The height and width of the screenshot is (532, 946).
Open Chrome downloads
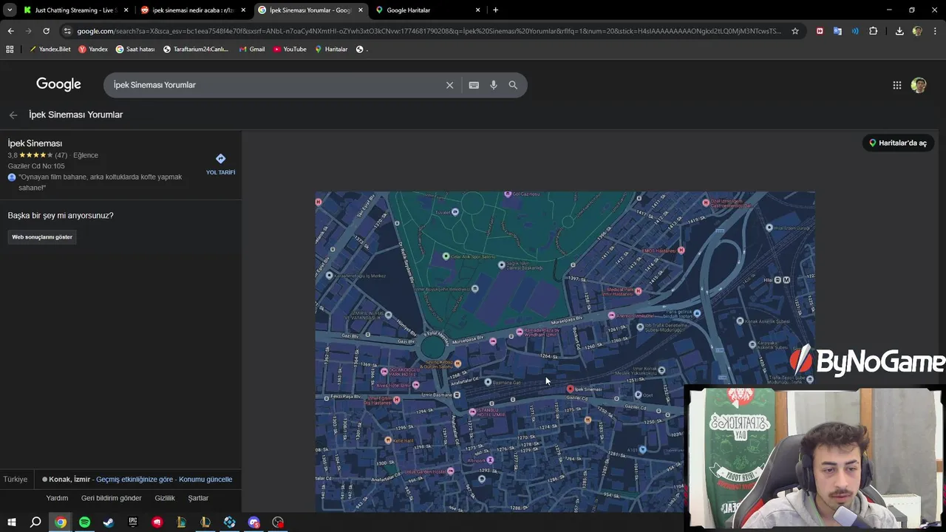coord(899,31)
